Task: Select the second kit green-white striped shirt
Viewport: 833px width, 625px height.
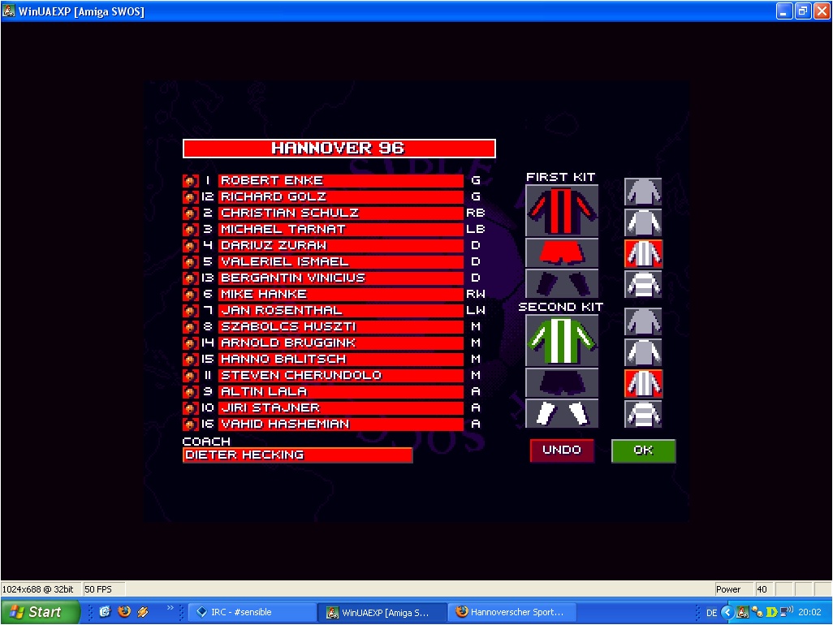Action: click(562, 340)
